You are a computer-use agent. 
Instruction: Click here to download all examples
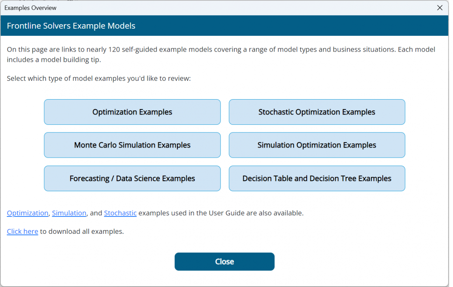(22, 231)
